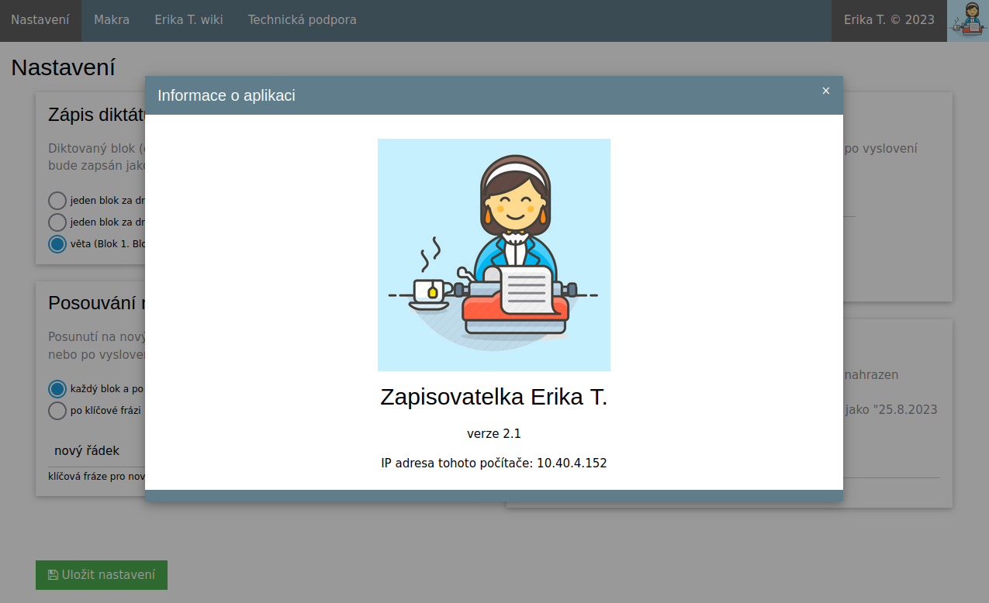
Task: Click the Erika T. avatar icon in navbar
Action: tap(967, 20)
